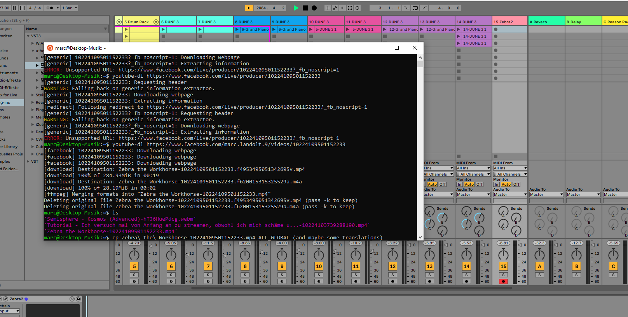Screen dimensions: 628x317
Task: Arm the Arrangement Record circle button
Action: [x=314, y=8]
